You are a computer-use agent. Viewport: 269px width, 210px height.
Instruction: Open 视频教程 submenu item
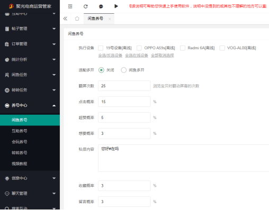coord(30,164)
